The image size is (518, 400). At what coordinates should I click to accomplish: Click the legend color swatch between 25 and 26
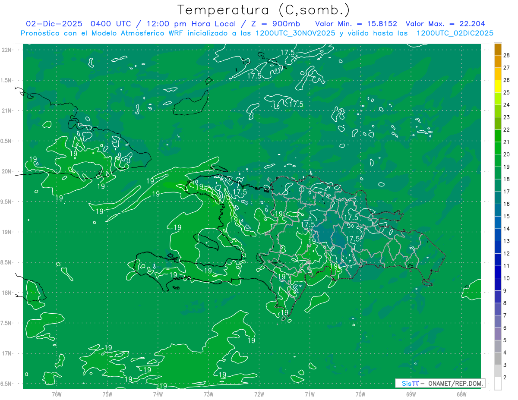pyautogui.click(x=498, y=86)
